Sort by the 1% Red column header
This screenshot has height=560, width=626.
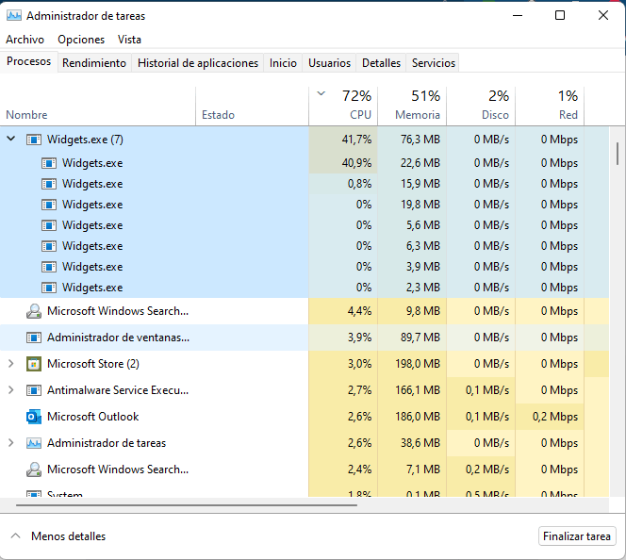(x=550, y=107)
